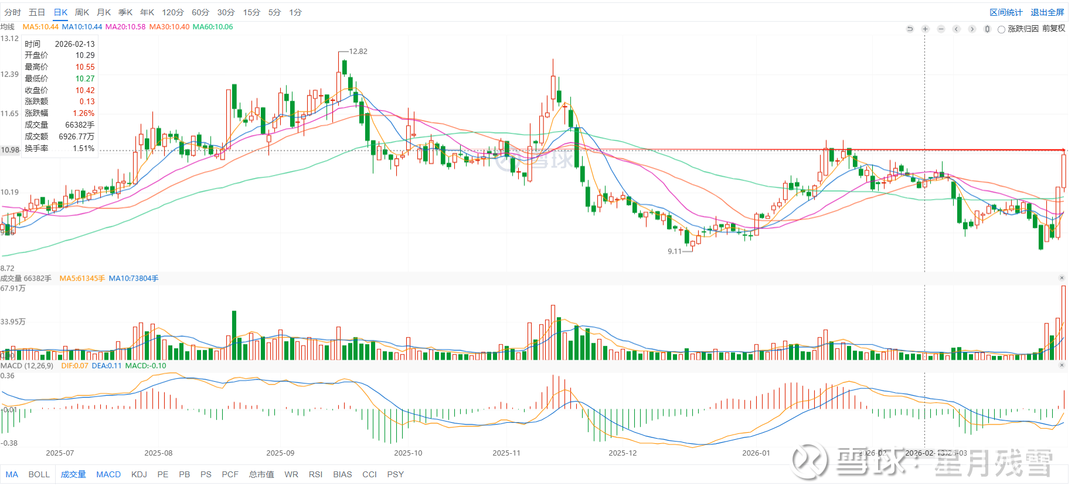
Task: Click the DIF:0.07 value label
Action: coord(74,365)
